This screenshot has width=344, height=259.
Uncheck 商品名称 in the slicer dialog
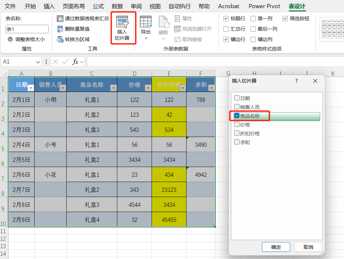[237, 116]
